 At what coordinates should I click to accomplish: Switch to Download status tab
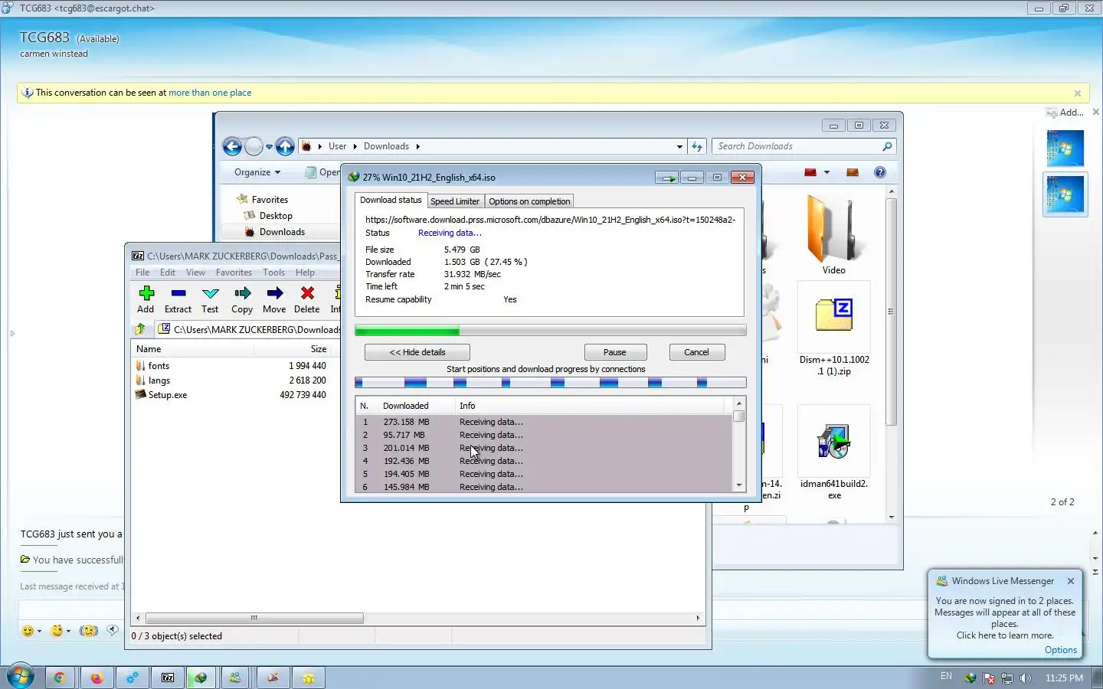click(x=391, y=200)
